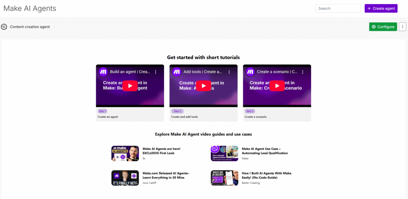Play the Create a scenario tutorial video
408x199 pixels.
277,86
